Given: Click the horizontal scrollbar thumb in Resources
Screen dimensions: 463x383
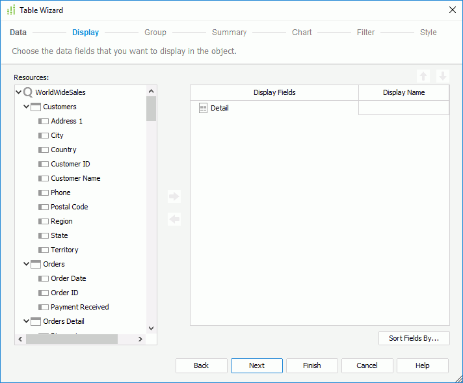Looking at the screenshot, I should [72, 339].
